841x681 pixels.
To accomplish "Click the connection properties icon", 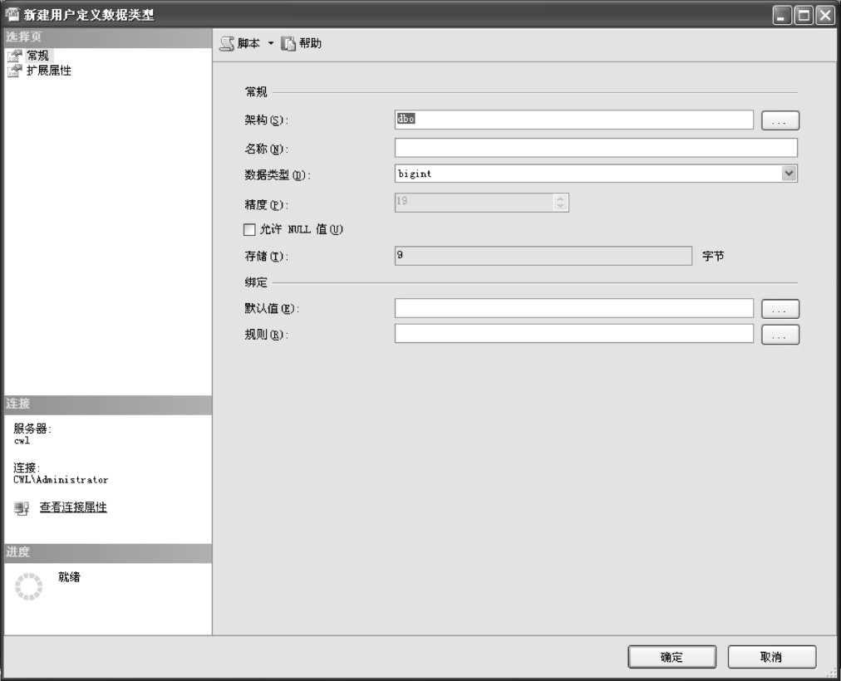I will click(x=22, y=508).
